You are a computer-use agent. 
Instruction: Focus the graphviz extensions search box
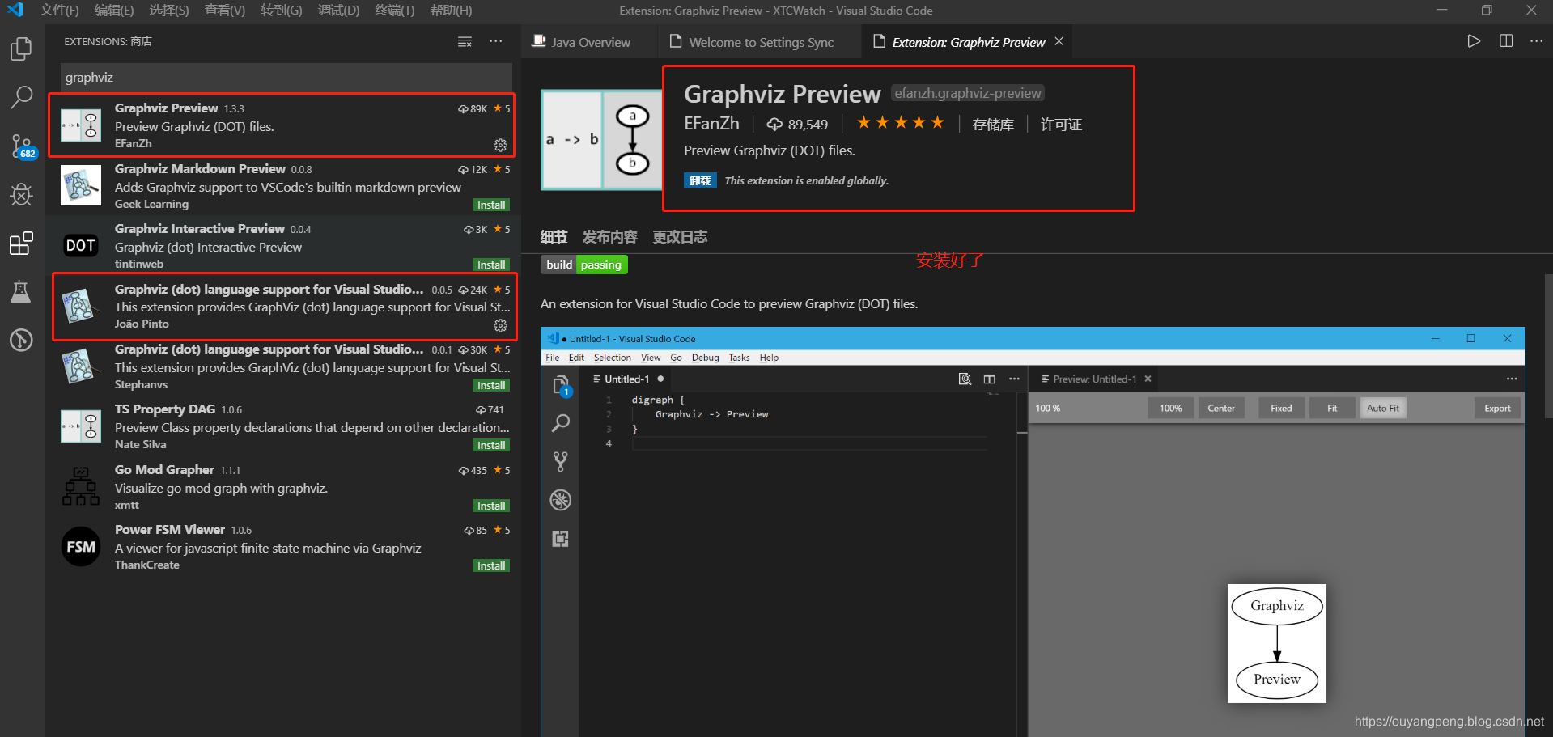point(286,78)
